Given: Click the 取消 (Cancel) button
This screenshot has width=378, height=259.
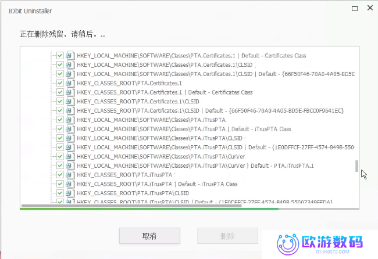Looking at the screenshot, I should 149,236.
